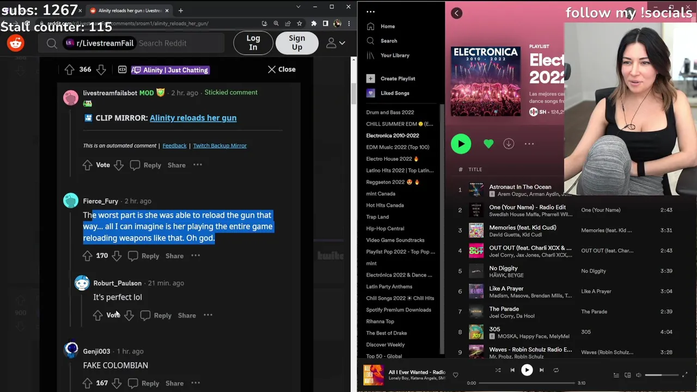The height and width of the screenshot is (392, 697).
Task: Upvote the post with 366 points
Action: pos(69,70)
